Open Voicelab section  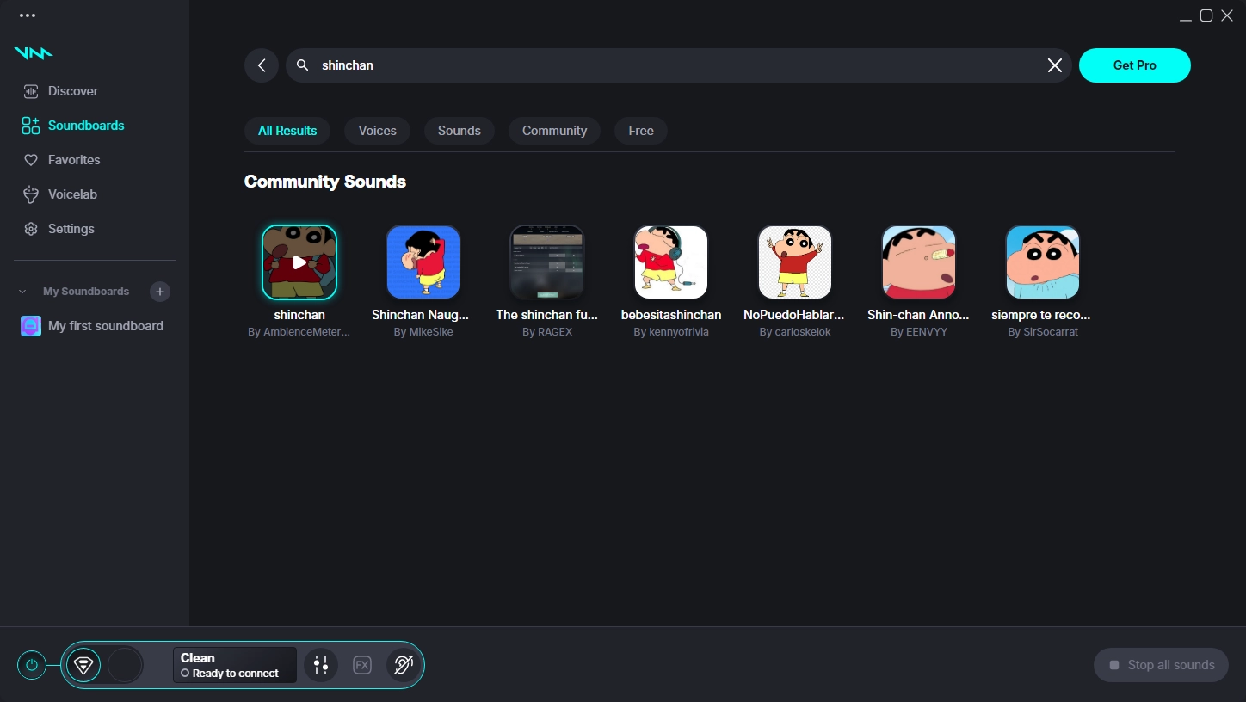[59, 194]
